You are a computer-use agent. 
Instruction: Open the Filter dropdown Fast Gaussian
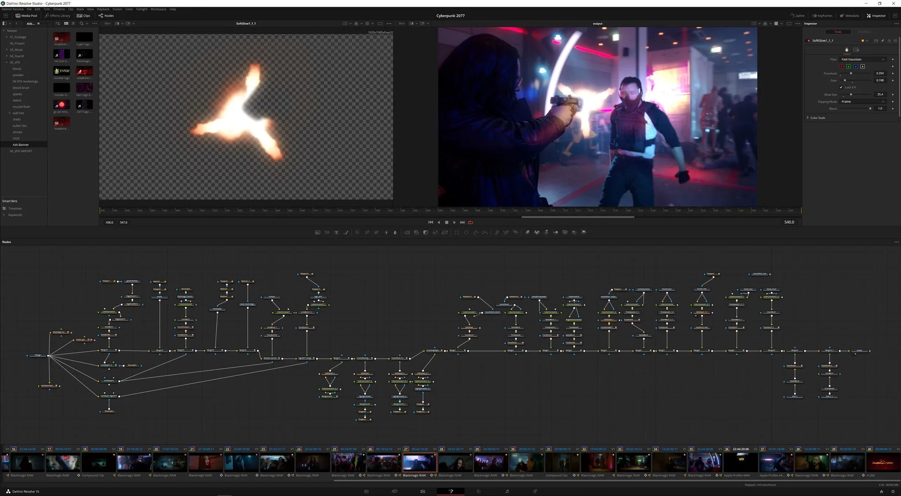[863, 59]
